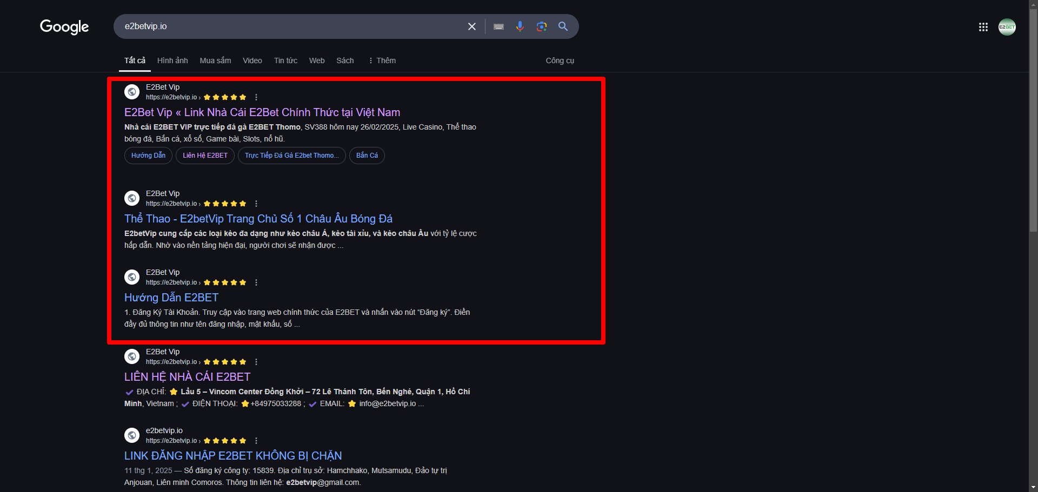Open the E2Bet Vip Link Nhà Cái result
Viewport: 1038px width, 492px height.
click(x=262, y=112)
